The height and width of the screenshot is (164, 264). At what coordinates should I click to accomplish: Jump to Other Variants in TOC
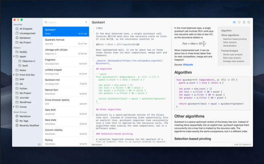click(x=230, y=42)
